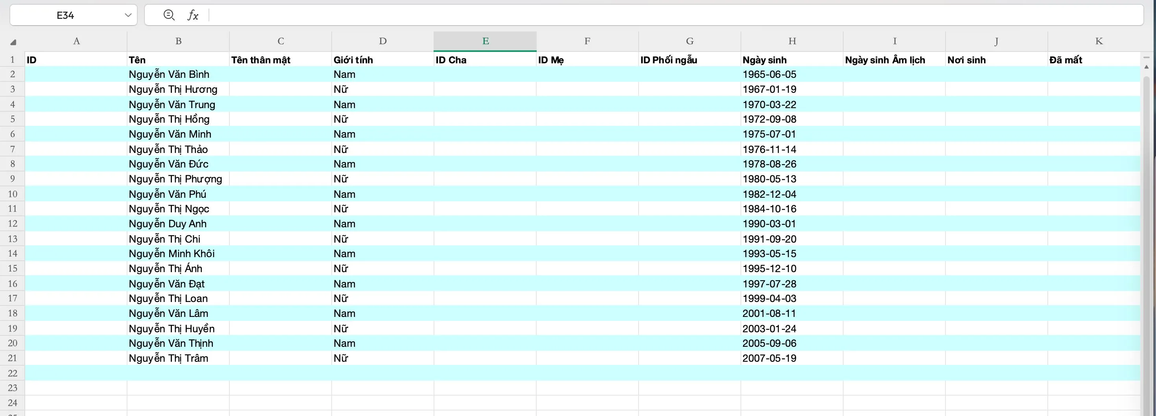This screenshot has width=1156, height=416.
Task: Open the Name Box dropdown arrow
Action: (128, 15)
